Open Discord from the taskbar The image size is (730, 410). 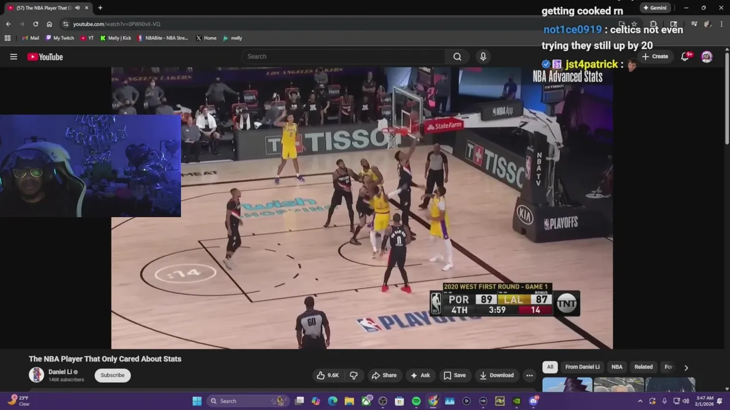click(533, 401)
